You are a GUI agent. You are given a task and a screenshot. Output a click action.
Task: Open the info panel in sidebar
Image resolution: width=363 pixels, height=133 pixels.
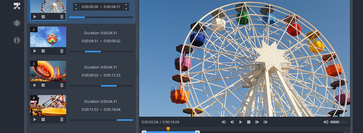click(x=17, y=40)
